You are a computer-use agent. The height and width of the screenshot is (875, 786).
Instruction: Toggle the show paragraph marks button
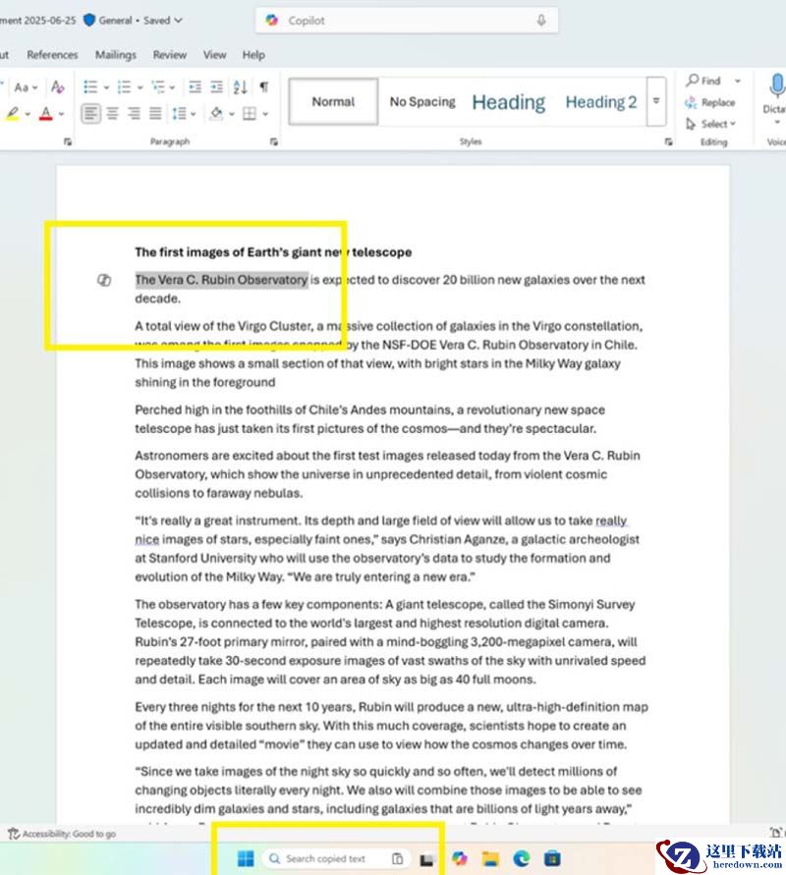[x=263, y=87]
